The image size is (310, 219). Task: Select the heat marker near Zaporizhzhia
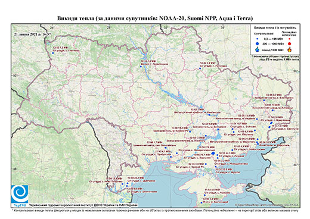pyautogui.click(x=218, y=129)
